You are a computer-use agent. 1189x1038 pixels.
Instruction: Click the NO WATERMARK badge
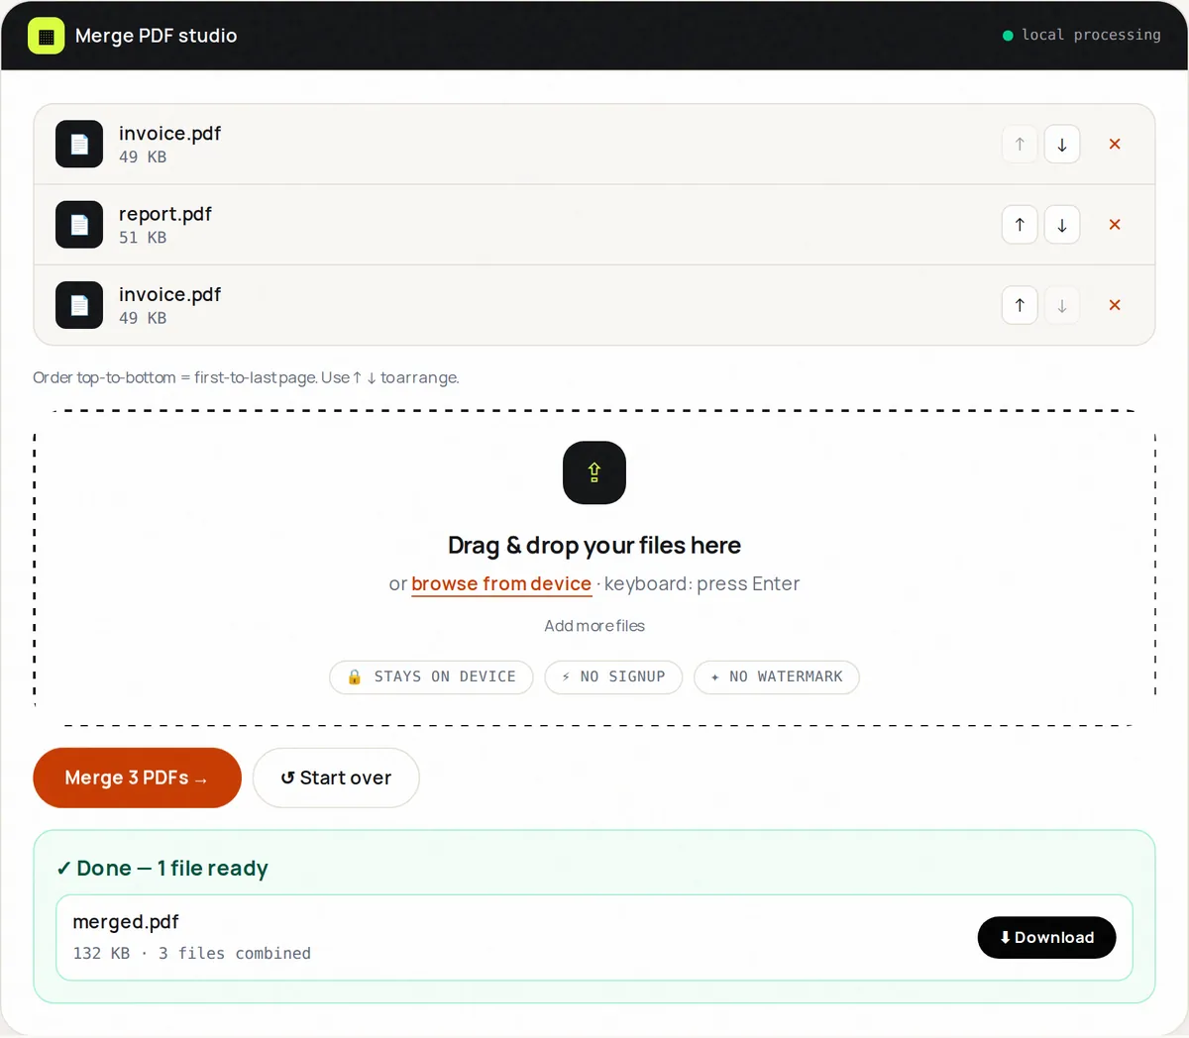(x=777, y=677)
